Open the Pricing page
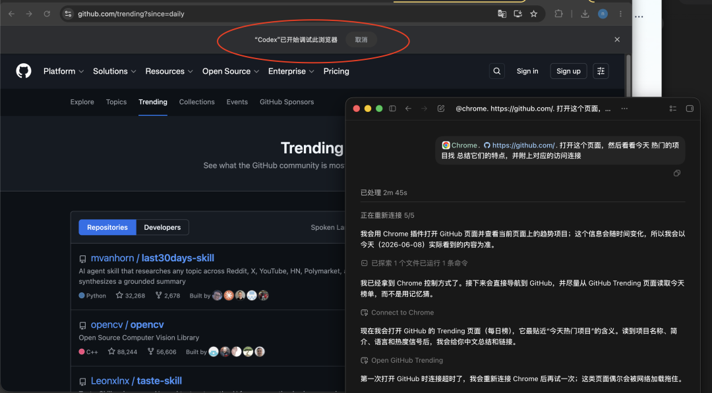712x393 pixels. (x=336, y=71)
